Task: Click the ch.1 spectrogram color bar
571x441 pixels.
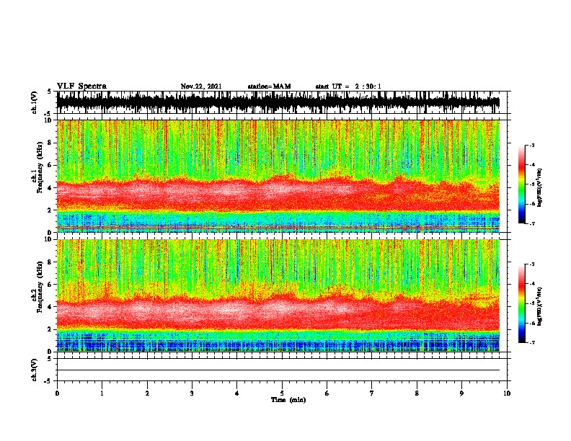Action: (x=522, y=184)
